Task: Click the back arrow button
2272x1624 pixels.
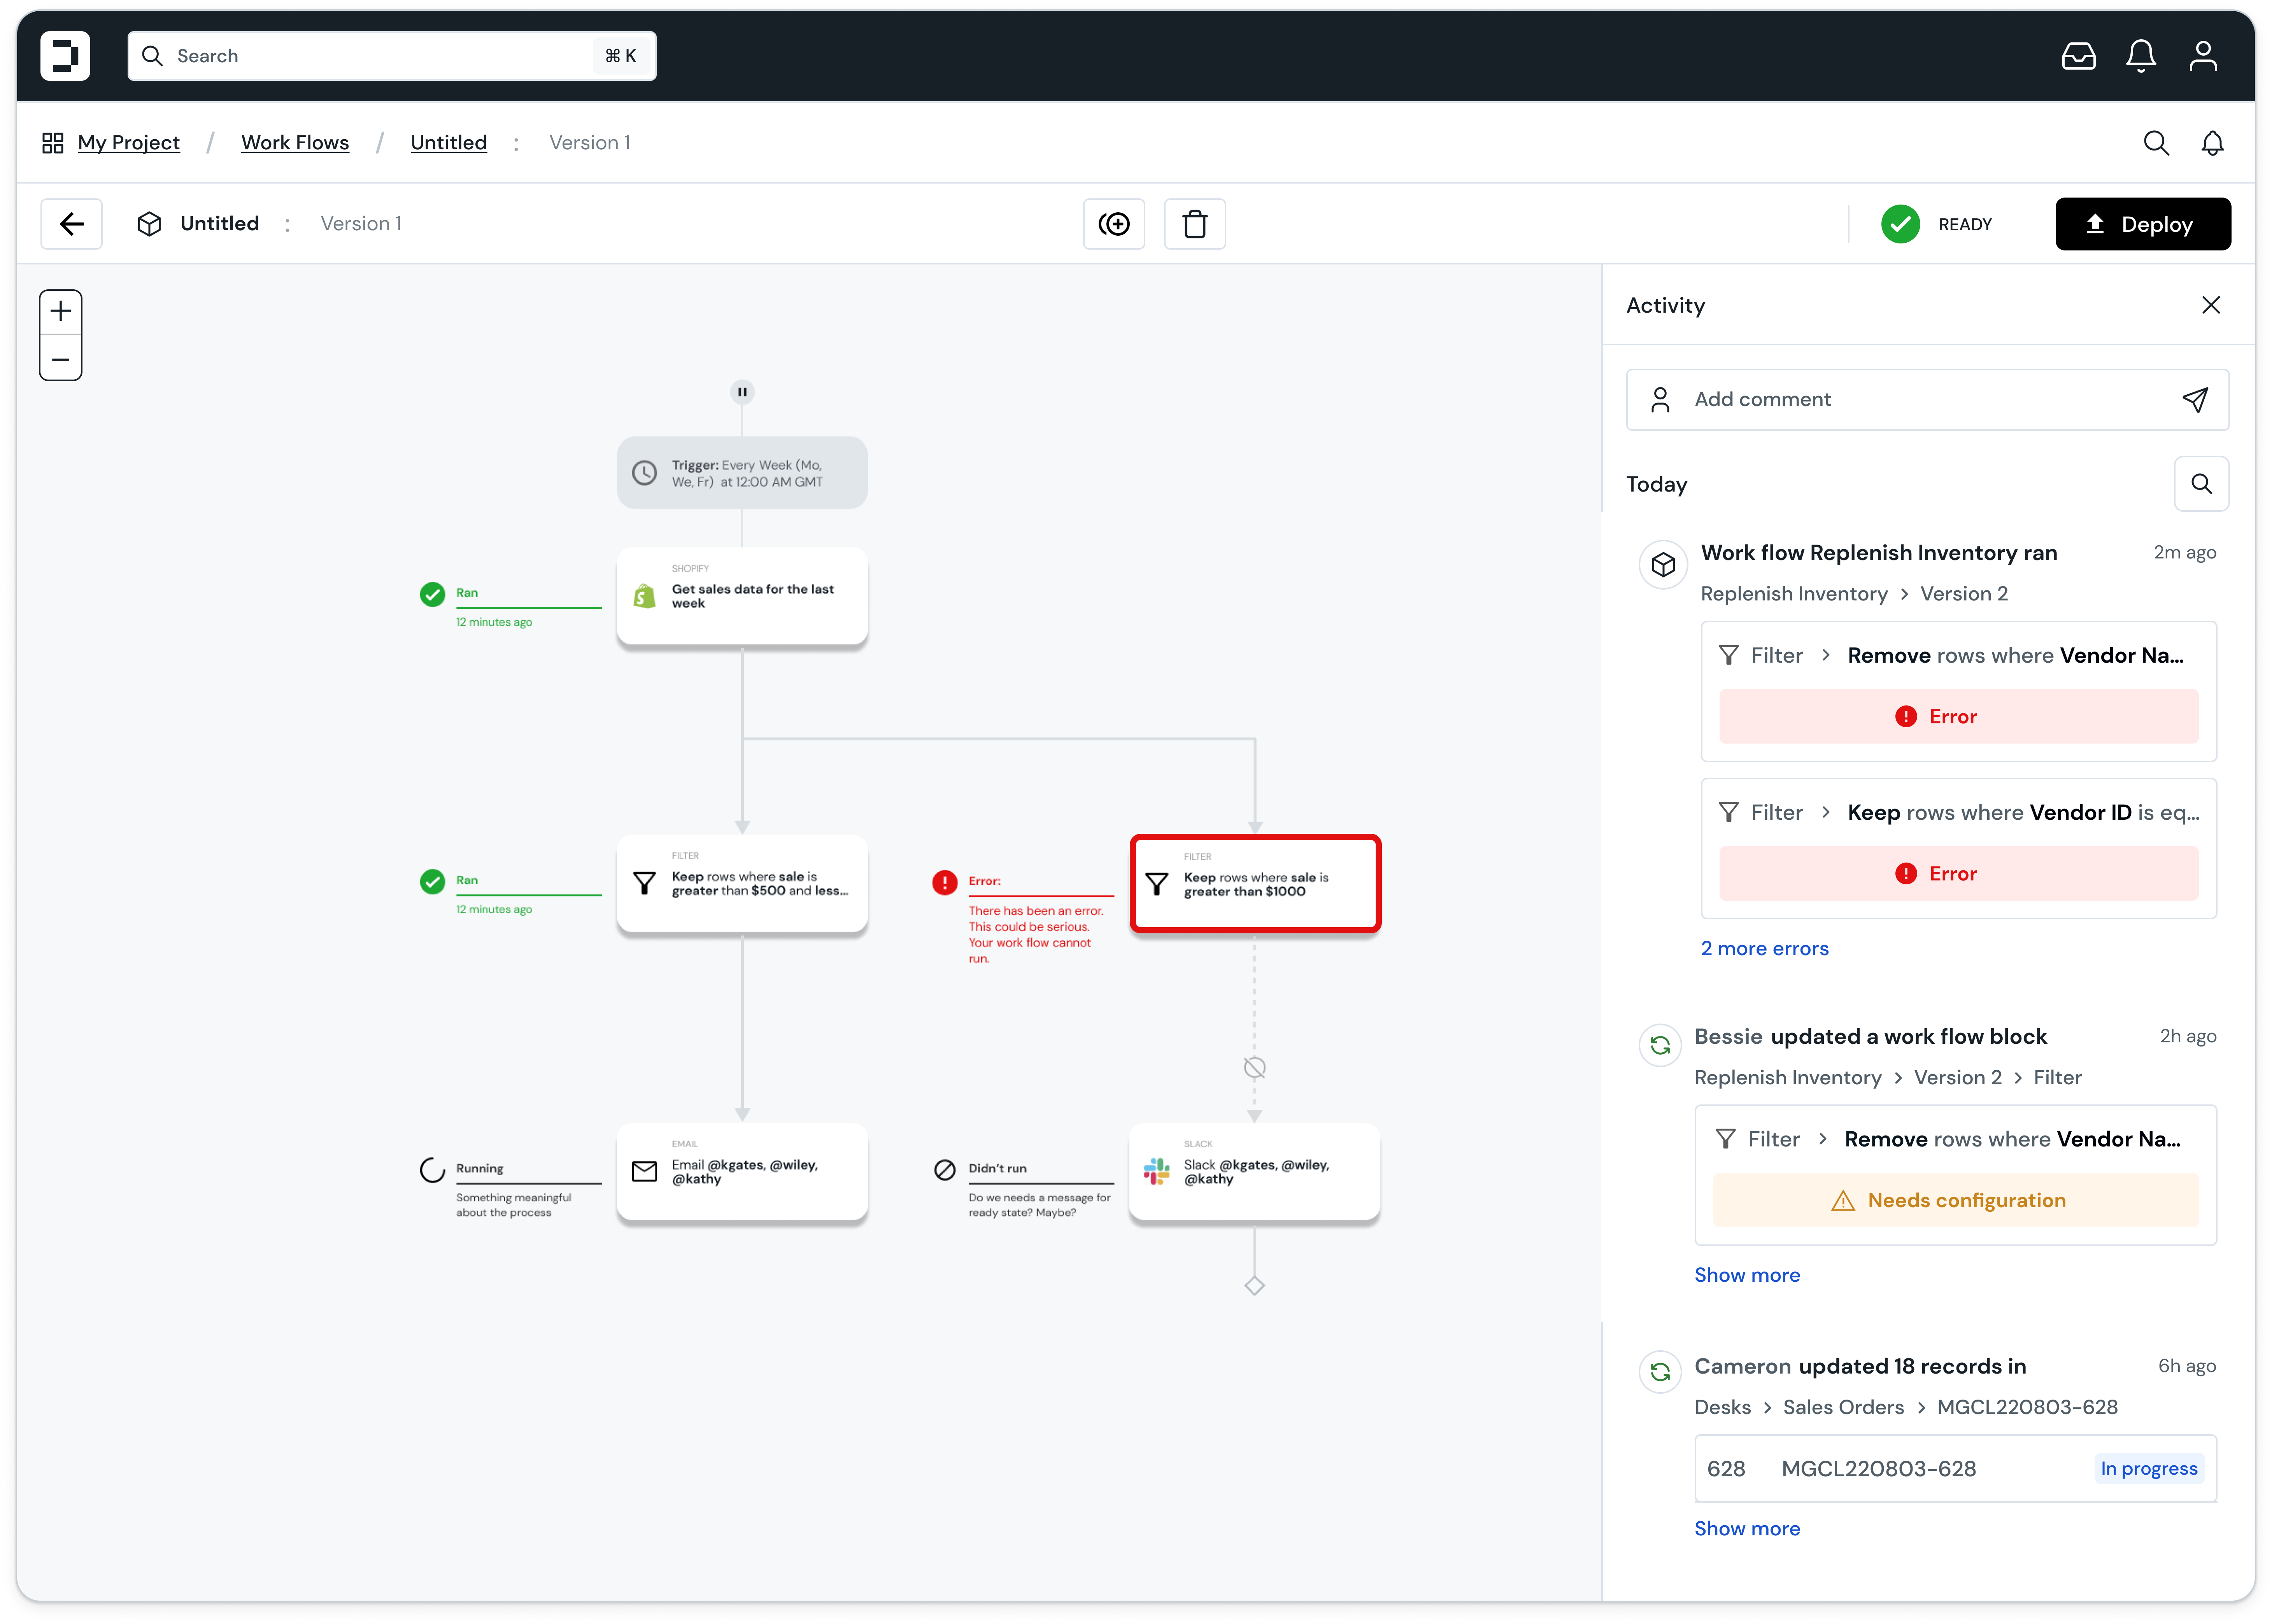Action: click(71, 224)
